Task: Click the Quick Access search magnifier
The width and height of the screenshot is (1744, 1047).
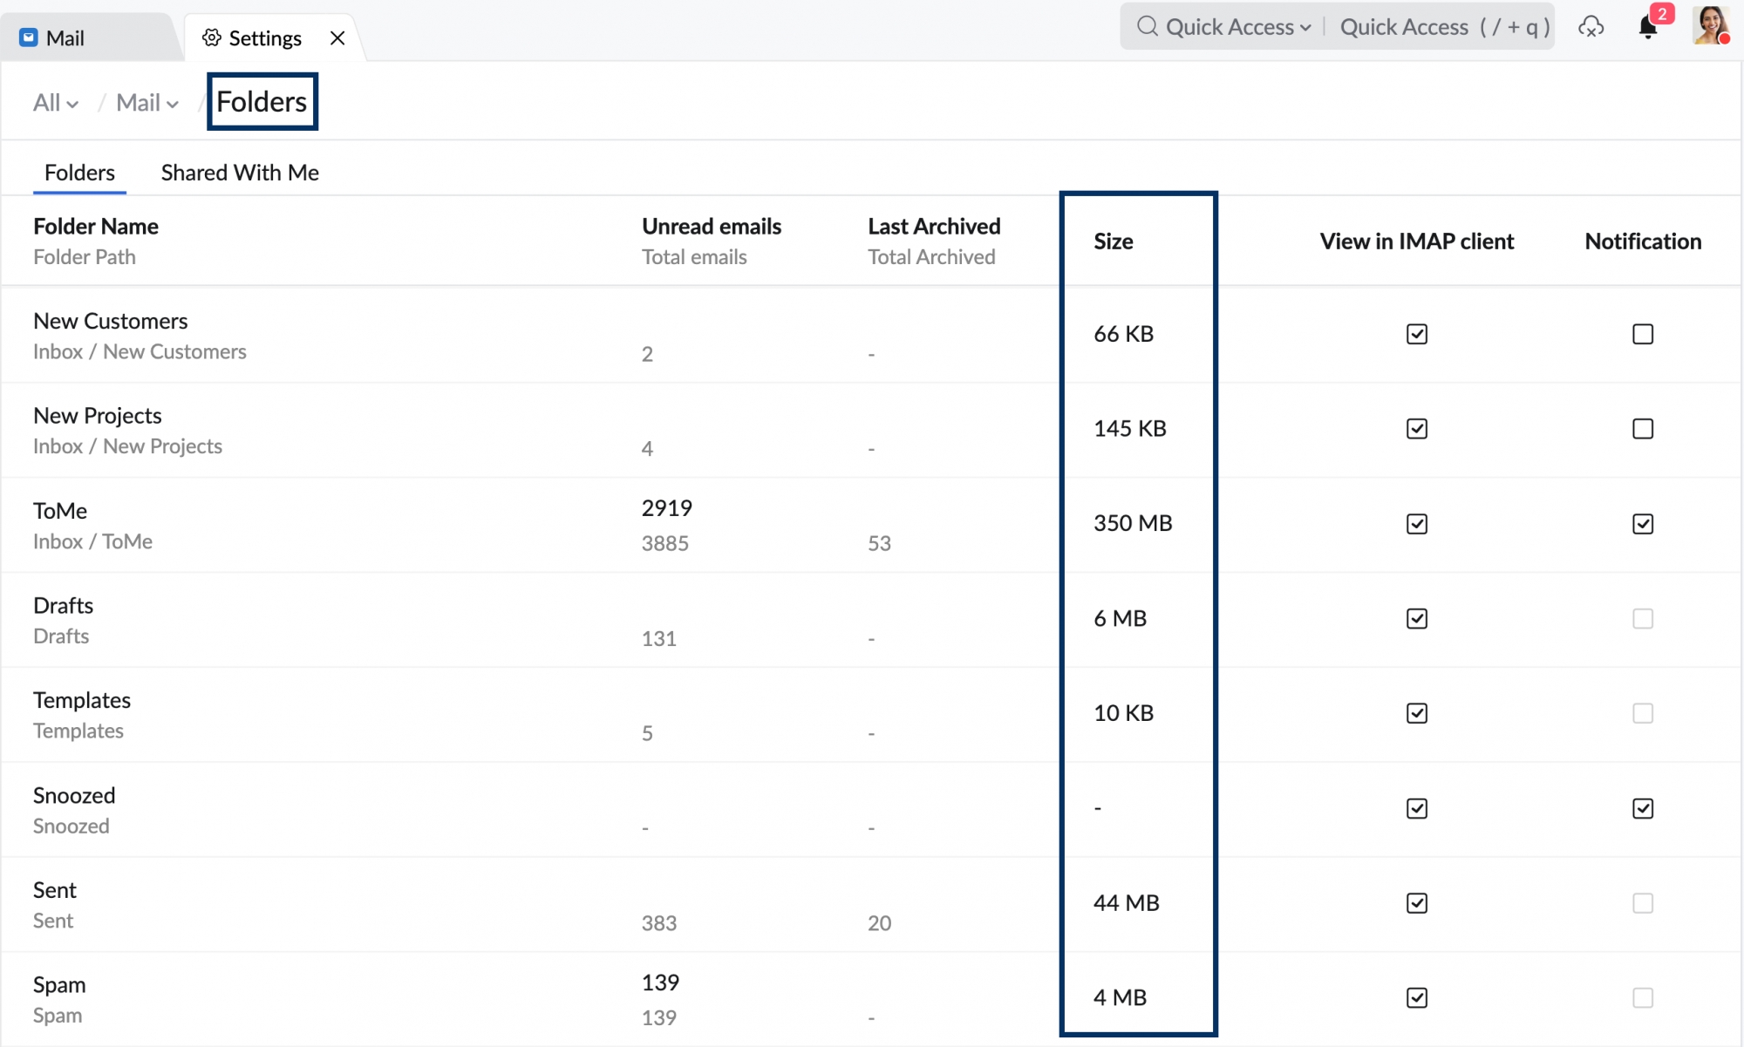Action: (x=1147, y=26)
